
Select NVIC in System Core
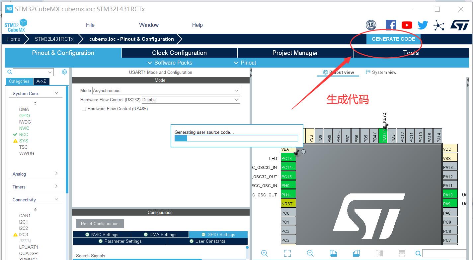tap(24, 128)
